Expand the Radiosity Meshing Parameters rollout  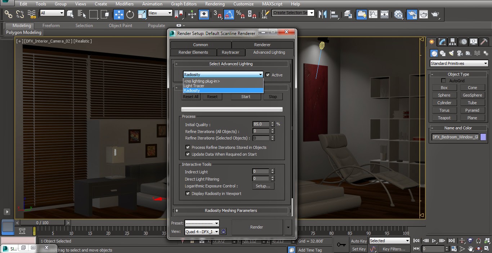[x=231, y=210]
